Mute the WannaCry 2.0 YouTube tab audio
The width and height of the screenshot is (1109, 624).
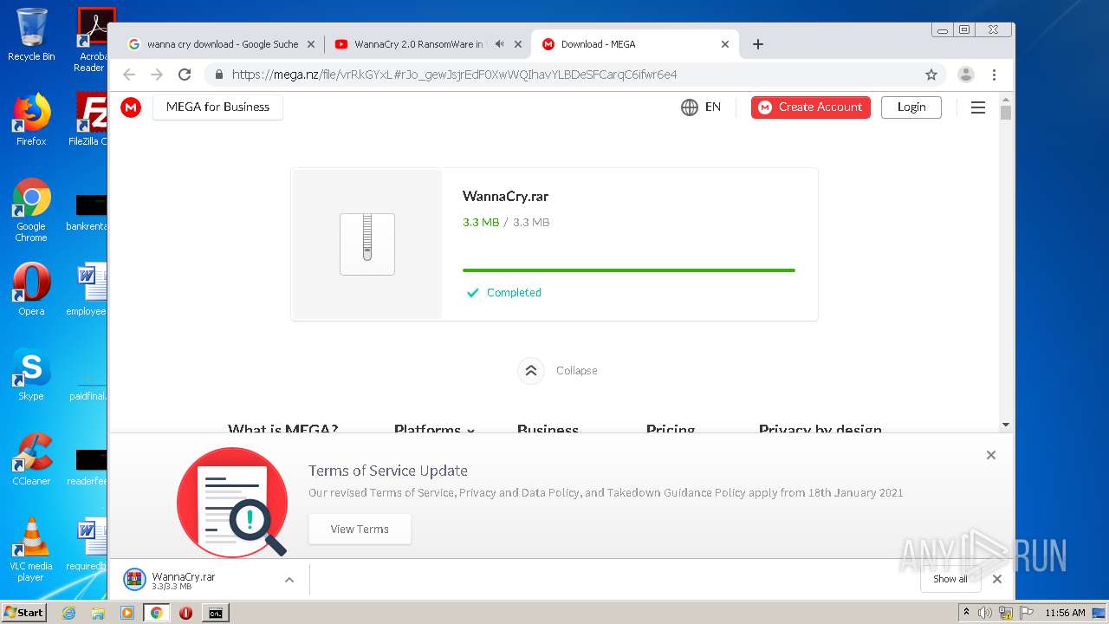[x=500, y=44]
